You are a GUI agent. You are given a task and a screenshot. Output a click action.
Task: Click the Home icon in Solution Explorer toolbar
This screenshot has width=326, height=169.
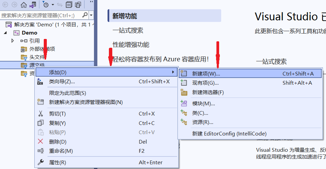24,5
